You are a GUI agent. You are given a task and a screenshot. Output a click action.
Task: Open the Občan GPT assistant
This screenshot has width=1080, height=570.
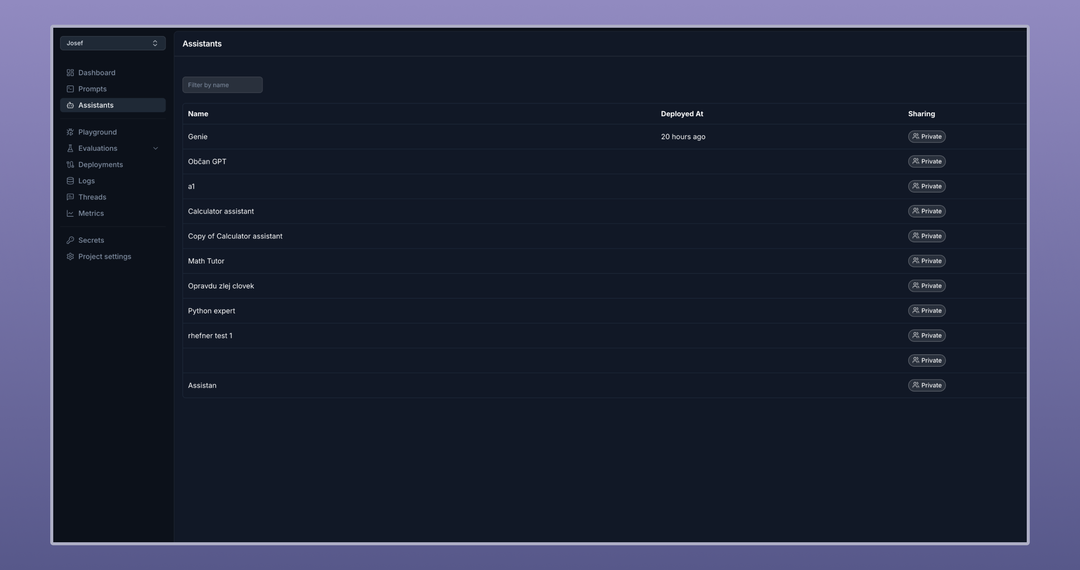point(207,161)
